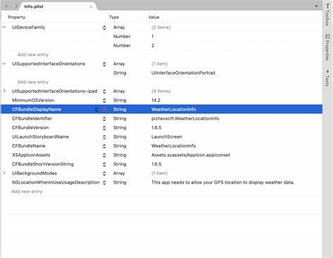Viewport: 333px width, 258px height.
Task: Open key stepper for CFBundleDisplayName
Action: pos(97,110)
